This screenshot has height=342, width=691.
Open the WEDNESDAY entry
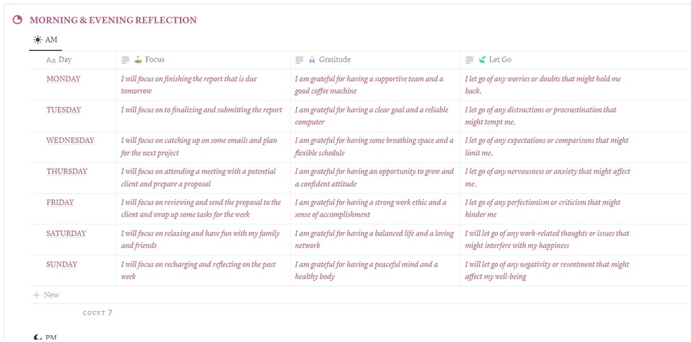(70, 141)
